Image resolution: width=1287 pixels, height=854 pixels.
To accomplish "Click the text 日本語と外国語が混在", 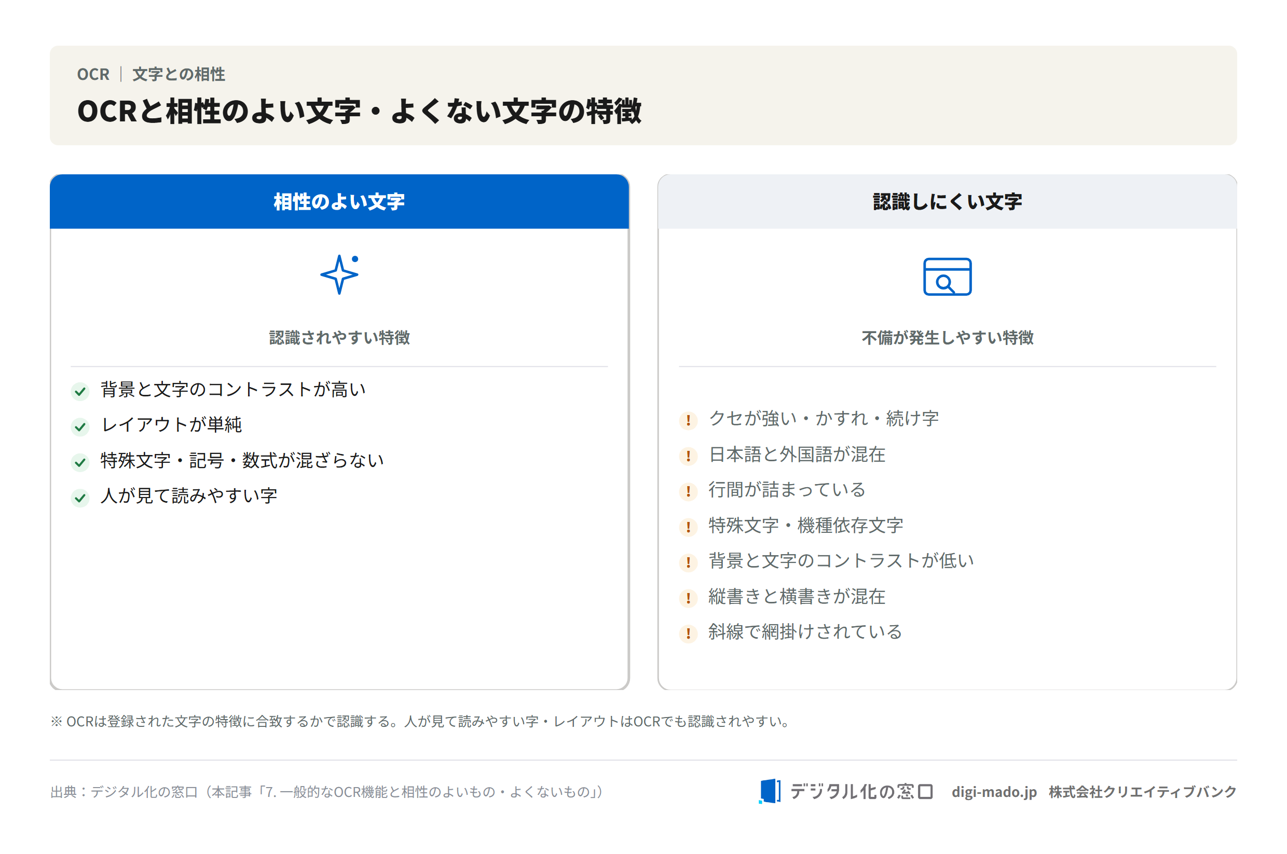I will [x=797, y=454].
